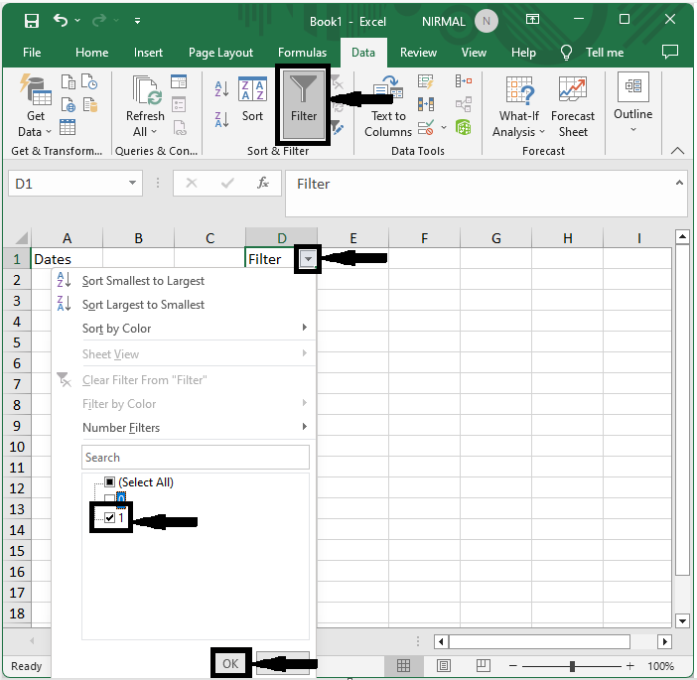Switch to the Formulas ribbon tab
Image resolution: width=697 pixels, height=680 pixels.
click(x=302, y=53)
